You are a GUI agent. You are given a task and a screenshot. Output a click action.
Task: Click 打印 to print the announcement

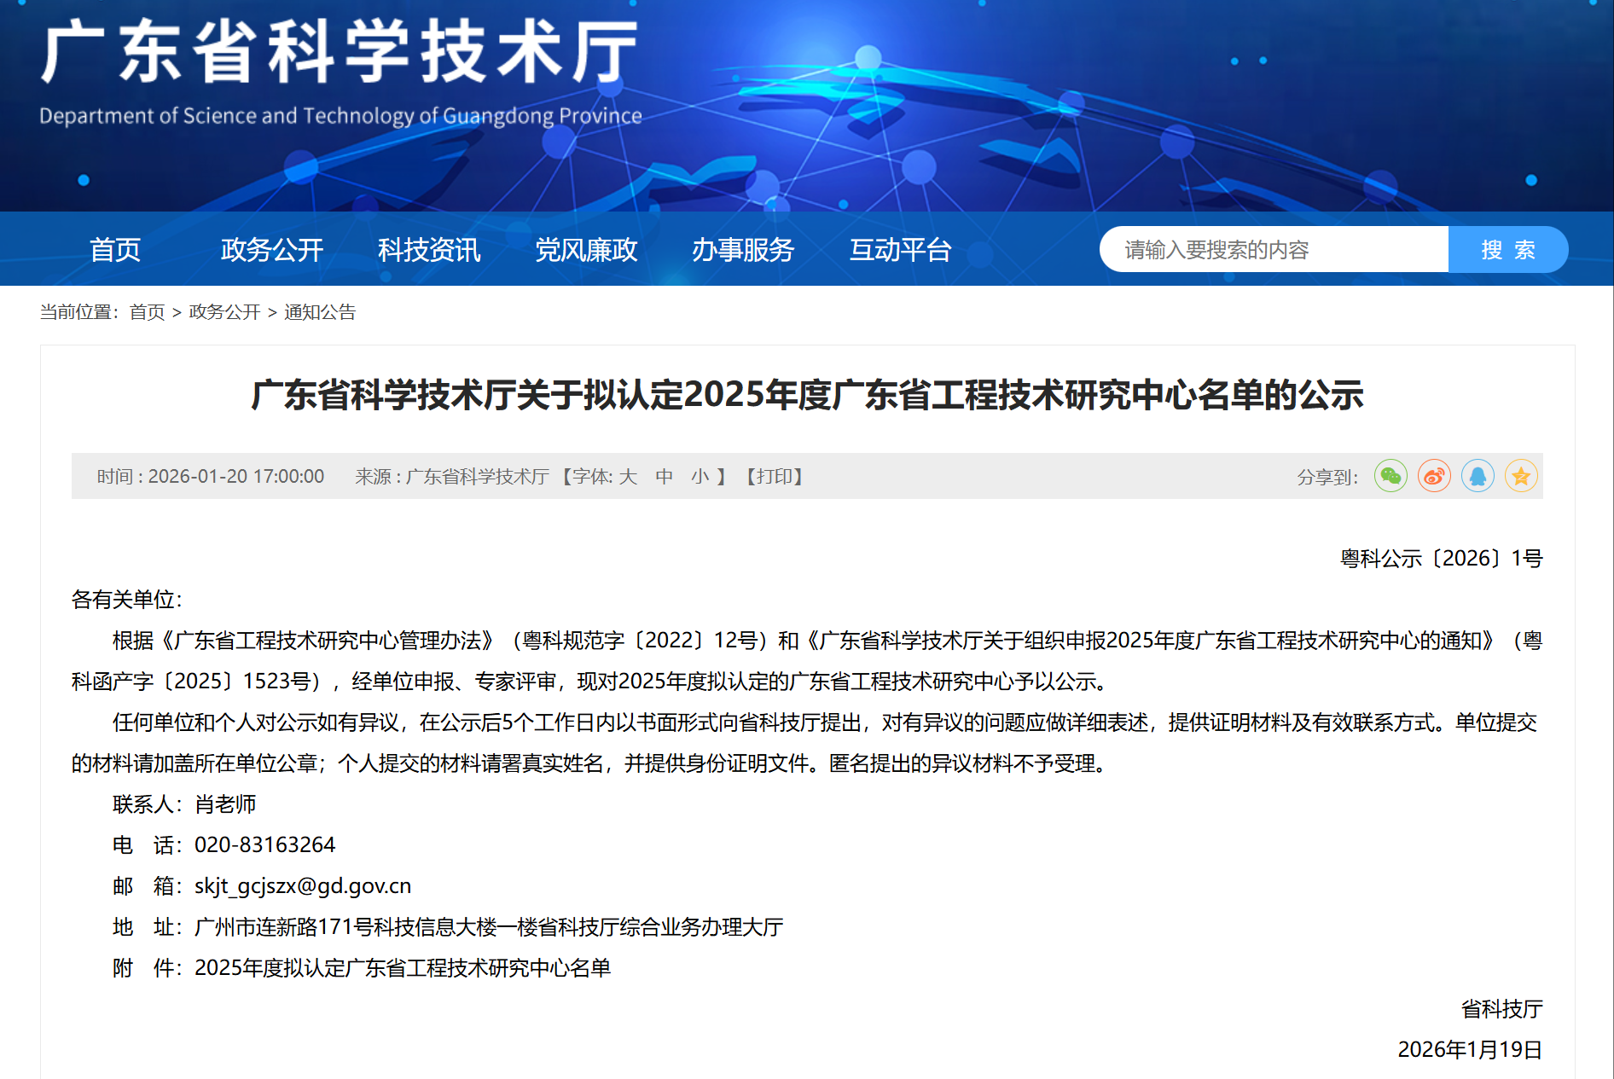pyautogui.click(x=775, y=477)
